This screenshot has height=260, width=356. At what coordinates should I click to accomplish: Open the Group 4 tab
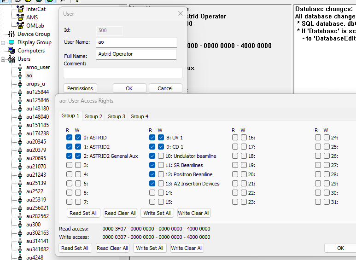(x=139, y=116)
